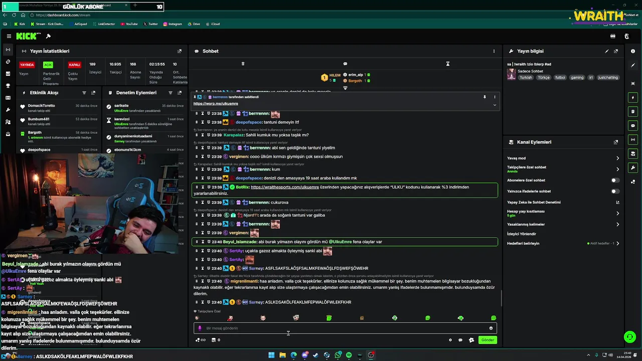Edit stream info with the pencil icon
Viewport: 642px width, 361px height.
click(607, 51)
